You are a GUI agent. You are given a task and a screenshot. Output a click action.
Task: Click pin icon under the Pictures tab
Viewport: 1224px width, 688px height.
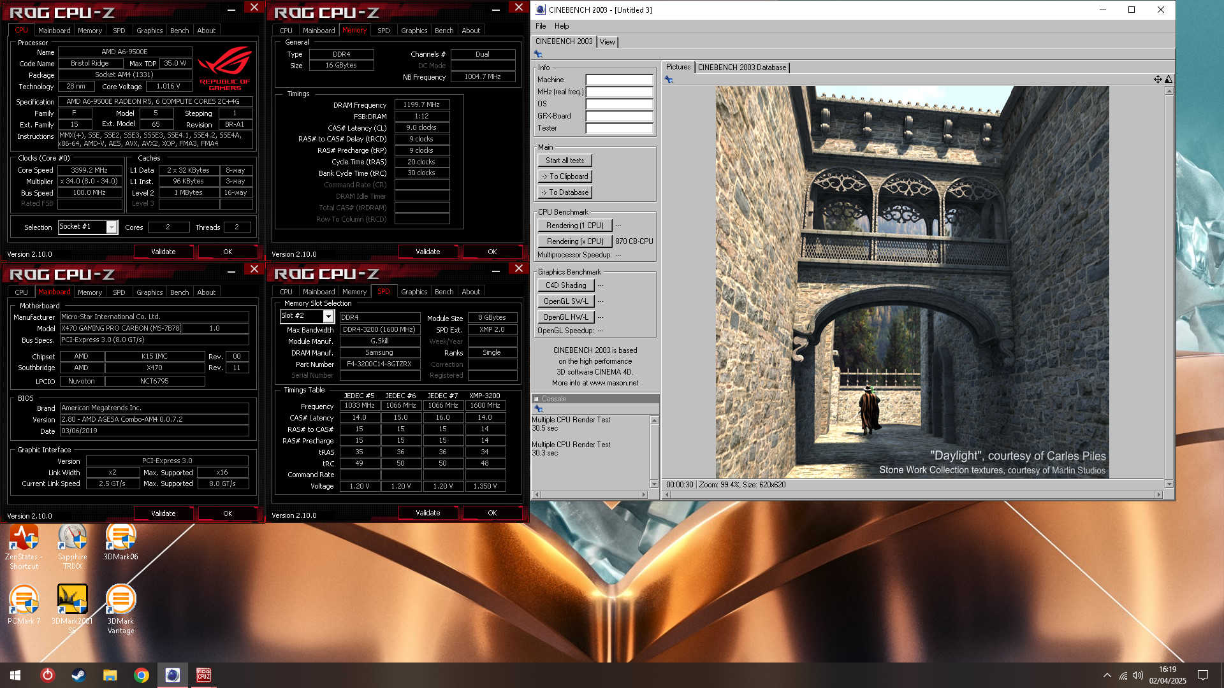tap(669, 80)
